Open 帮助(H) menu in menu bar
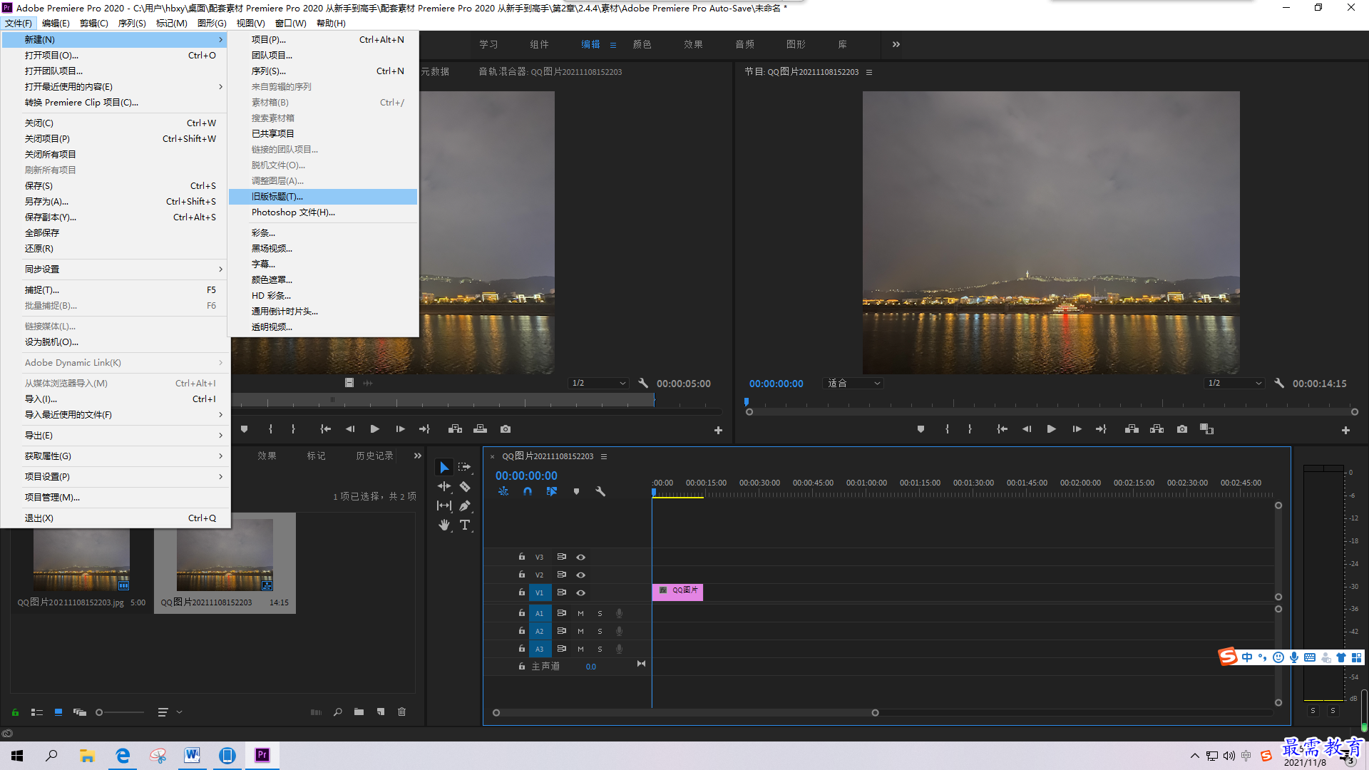 (x=331, y=23)
